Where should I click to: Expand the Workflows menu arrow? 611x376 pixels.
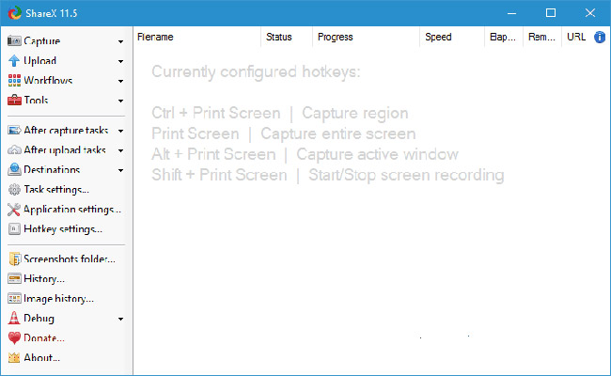[x=121, y=81]
